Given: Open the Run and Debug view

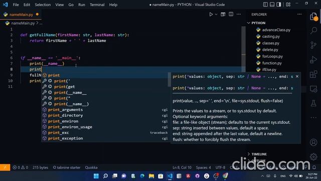Looking at the screenshot, I should coord(313,60).
